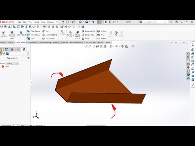195x146 pixels.
Task: Switch to the SOLIDWORKS Add-Ins tab
Action: pos(94,43)
